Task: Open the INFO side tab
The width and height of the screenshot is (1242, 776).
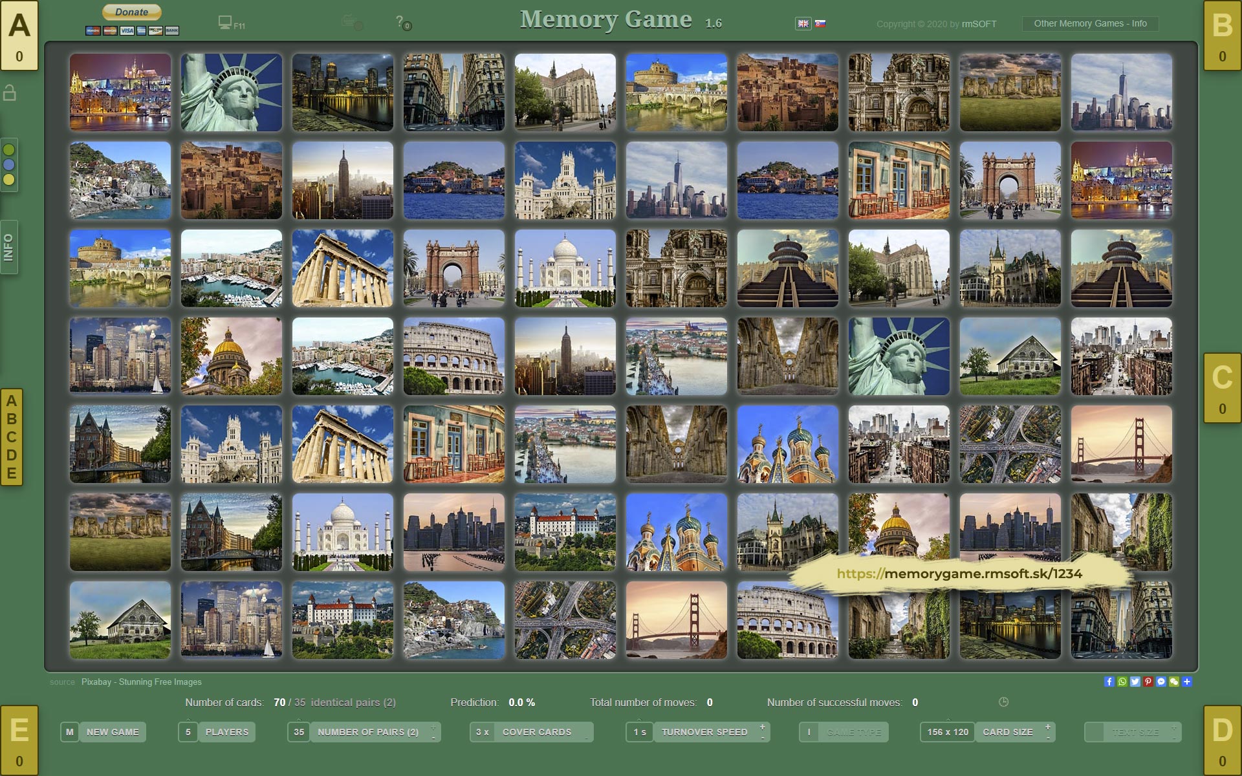Action: [9, 247]
